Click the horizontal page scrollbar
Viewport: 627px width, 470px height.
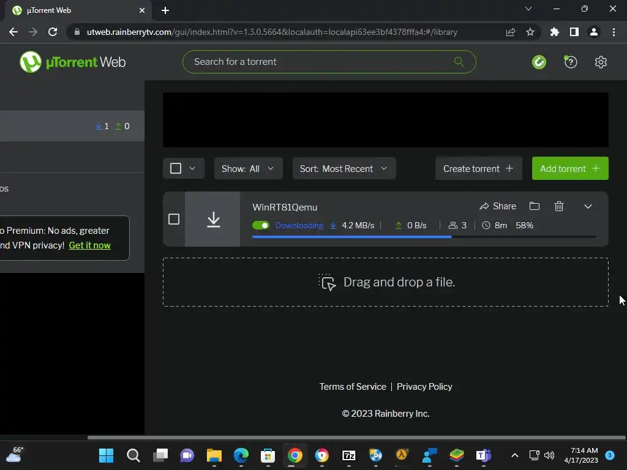356,438
